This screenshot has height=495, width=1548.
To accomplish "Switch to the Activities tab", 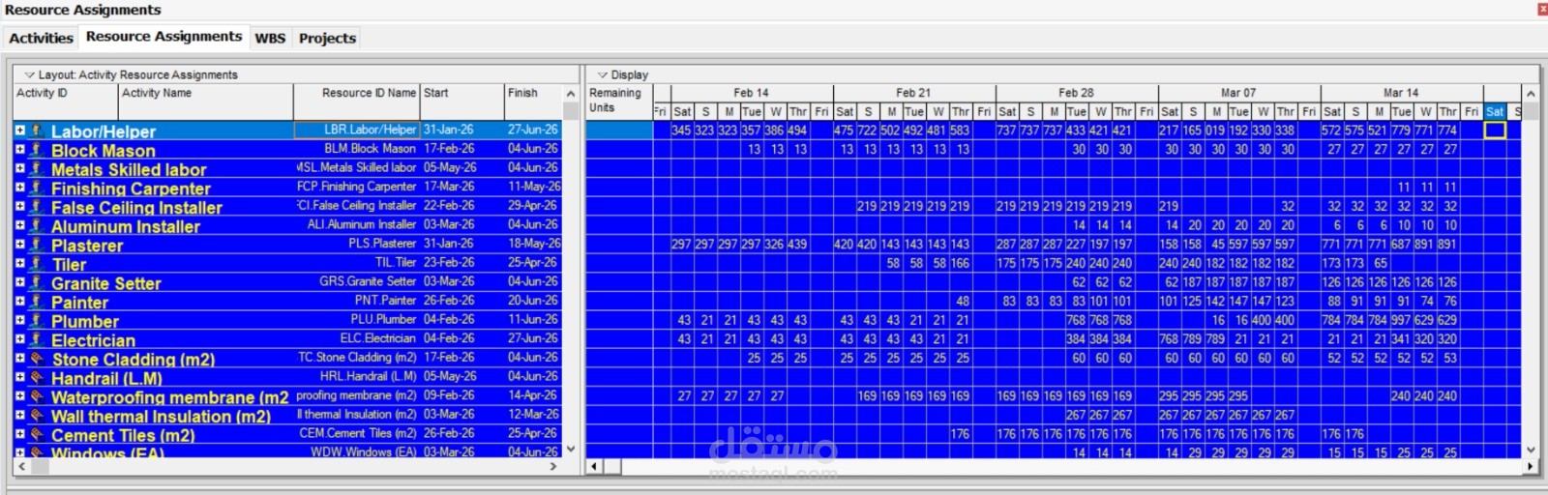I will [x=41, y=38].
